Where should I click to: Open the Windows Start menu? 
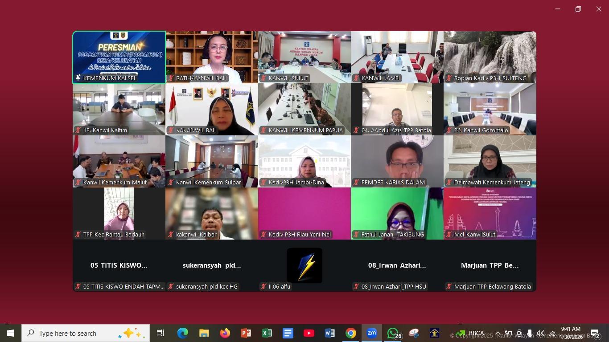point(11,333)
